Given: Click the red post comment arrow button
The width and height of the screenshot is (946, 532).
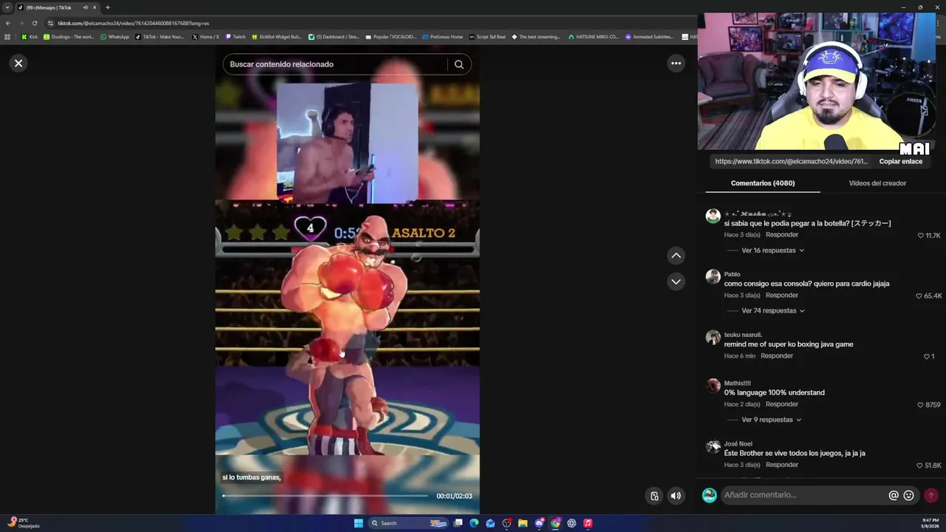Looking at the screenshot, I should click(x=931, y=495).
